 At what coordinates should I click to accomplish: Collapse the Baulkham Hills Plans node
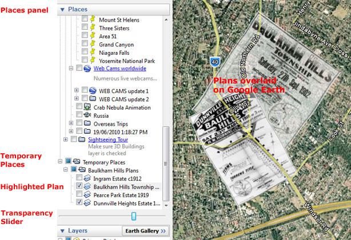coord(66,170)
